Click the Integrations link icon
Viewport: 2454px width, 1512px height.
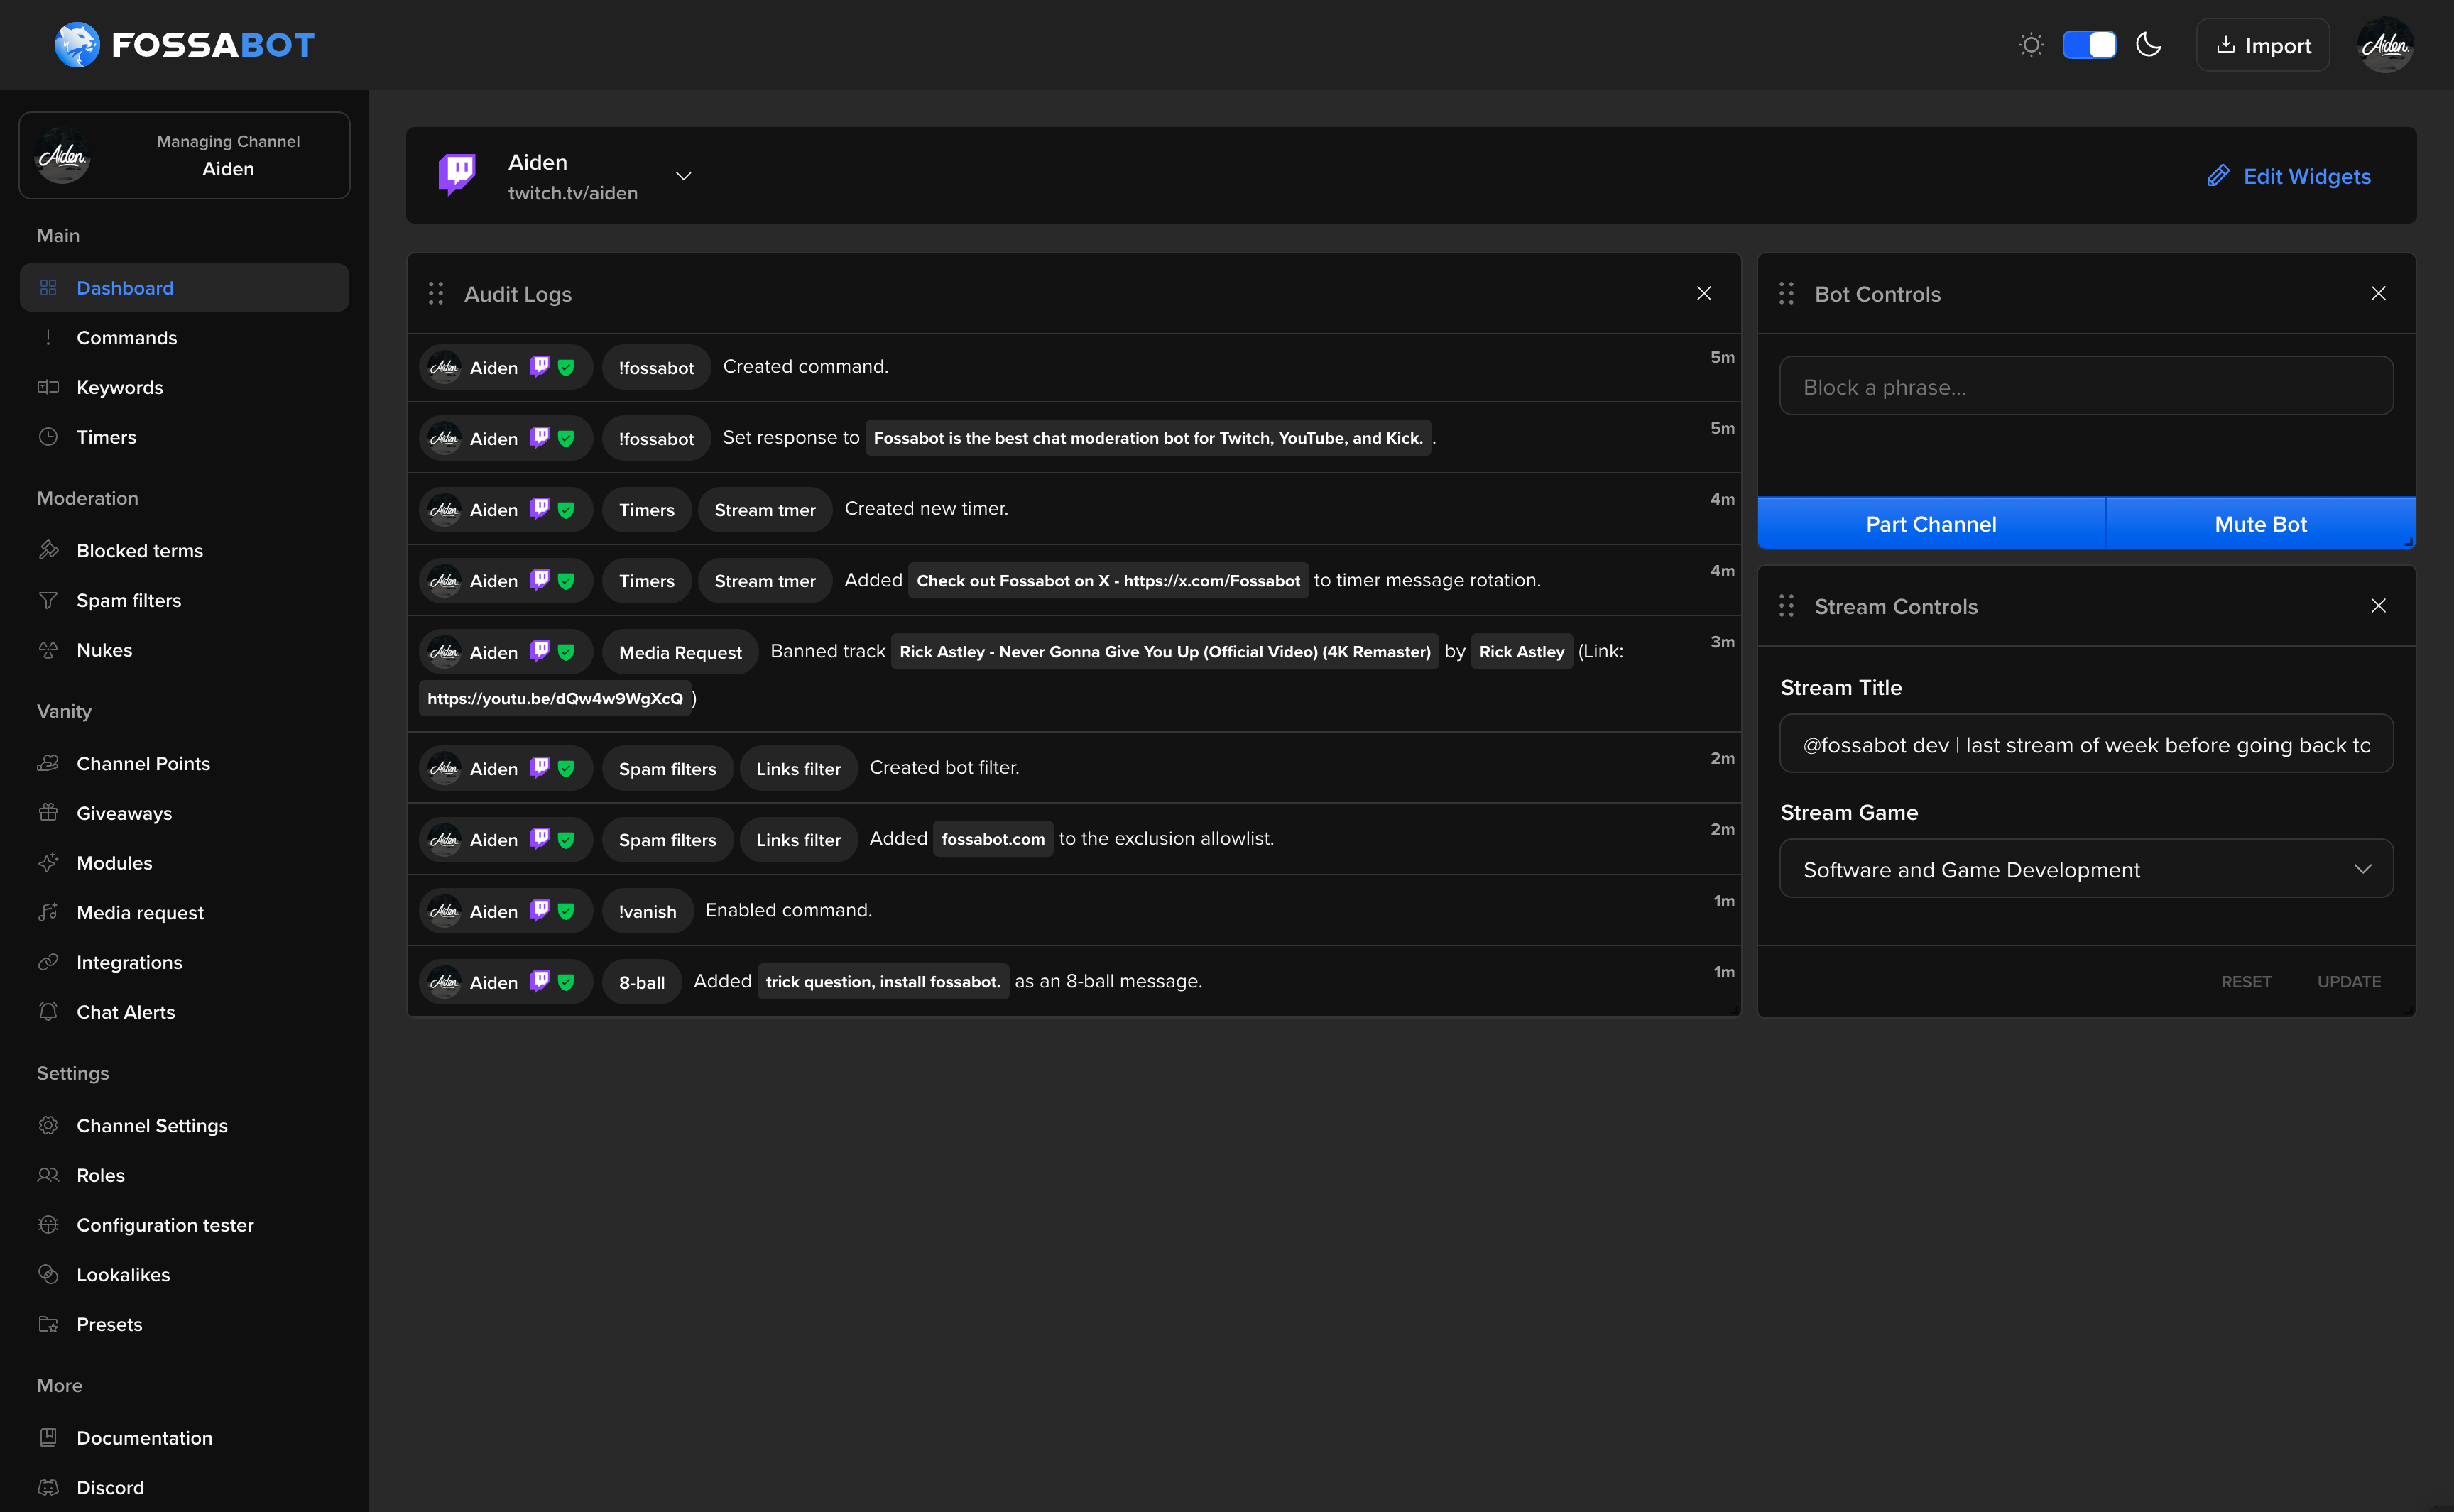(48, 962)
